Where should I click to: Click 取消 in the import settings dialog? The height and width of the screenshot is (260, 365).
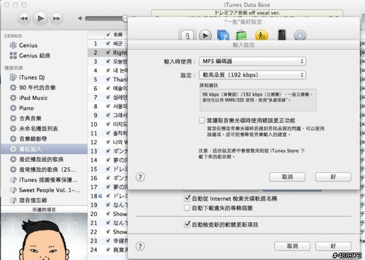pos(287,177)
